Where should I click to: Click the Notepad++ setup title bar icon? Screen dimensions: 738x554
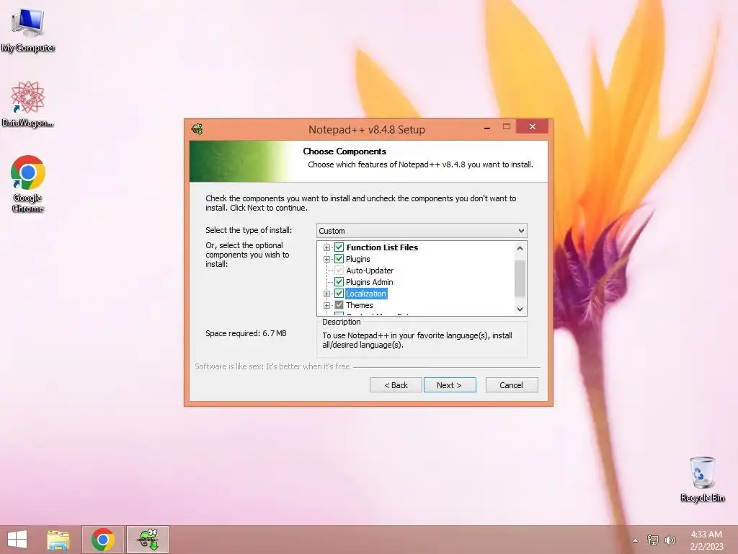tap(197, 129)
